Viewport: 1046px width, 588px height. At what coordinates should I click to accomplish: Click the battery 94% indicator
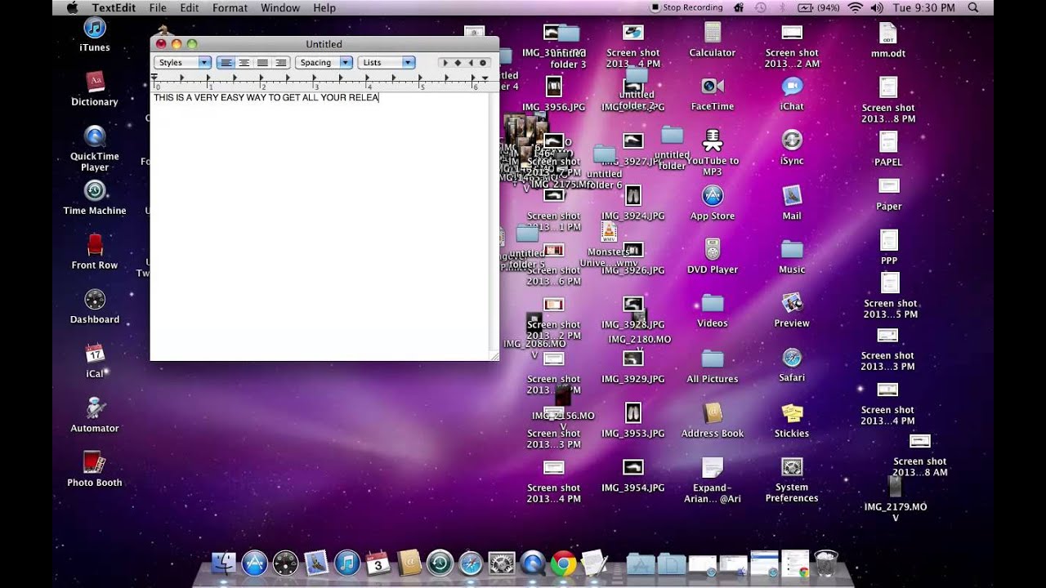pos(818,7)
